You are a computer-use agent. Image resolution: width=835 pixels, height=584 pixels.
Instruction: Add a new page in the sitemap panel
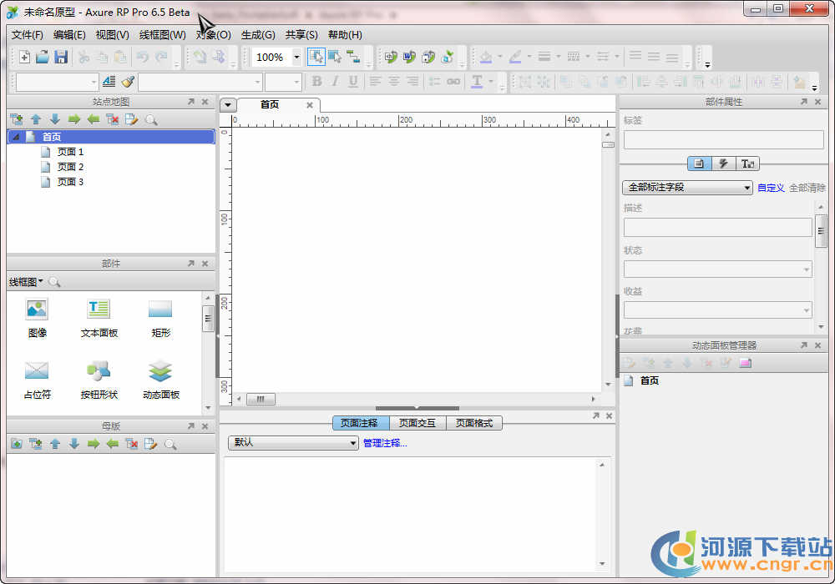(16, 119)
